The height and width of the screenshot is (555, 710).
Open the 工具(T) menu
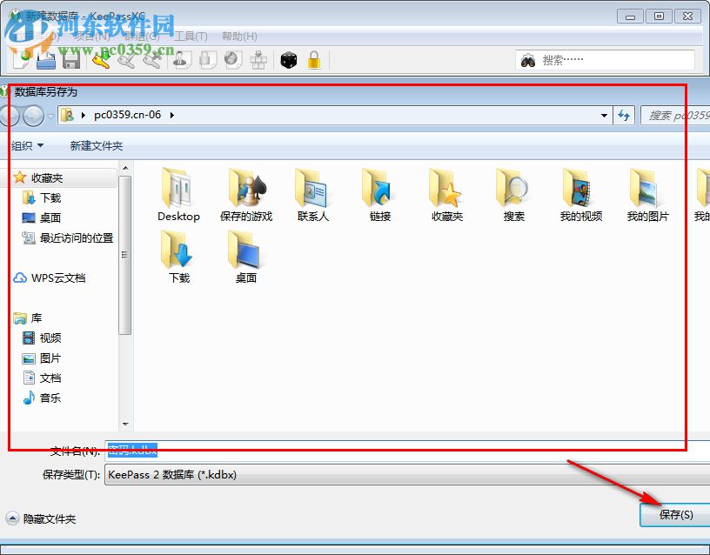191,36
